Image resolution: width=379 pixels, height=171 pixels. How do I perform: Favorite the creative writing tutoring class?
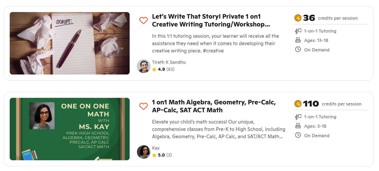[x=143, y=20]
